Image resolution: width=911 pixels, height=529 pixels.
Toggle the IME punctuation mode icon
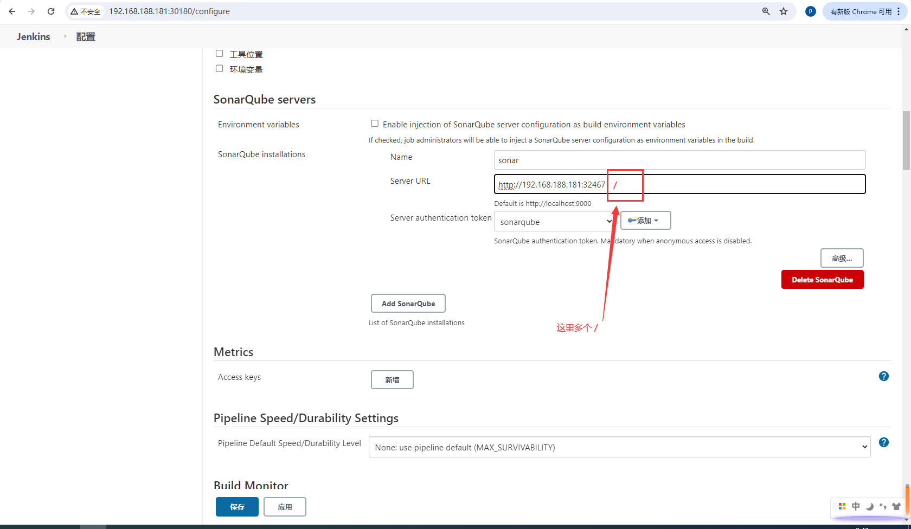[883, 506]
